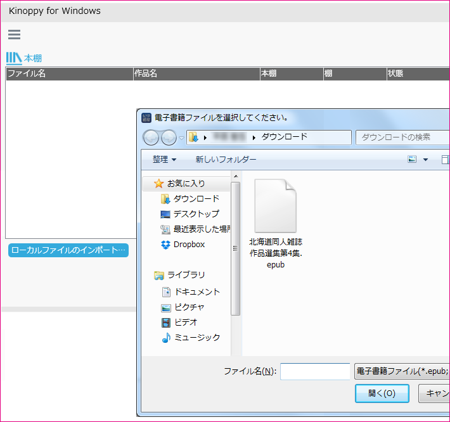This screenshot has height=422, width=450.
Task: Click the ピクチャ image icon
Action: tap(166, 308)
